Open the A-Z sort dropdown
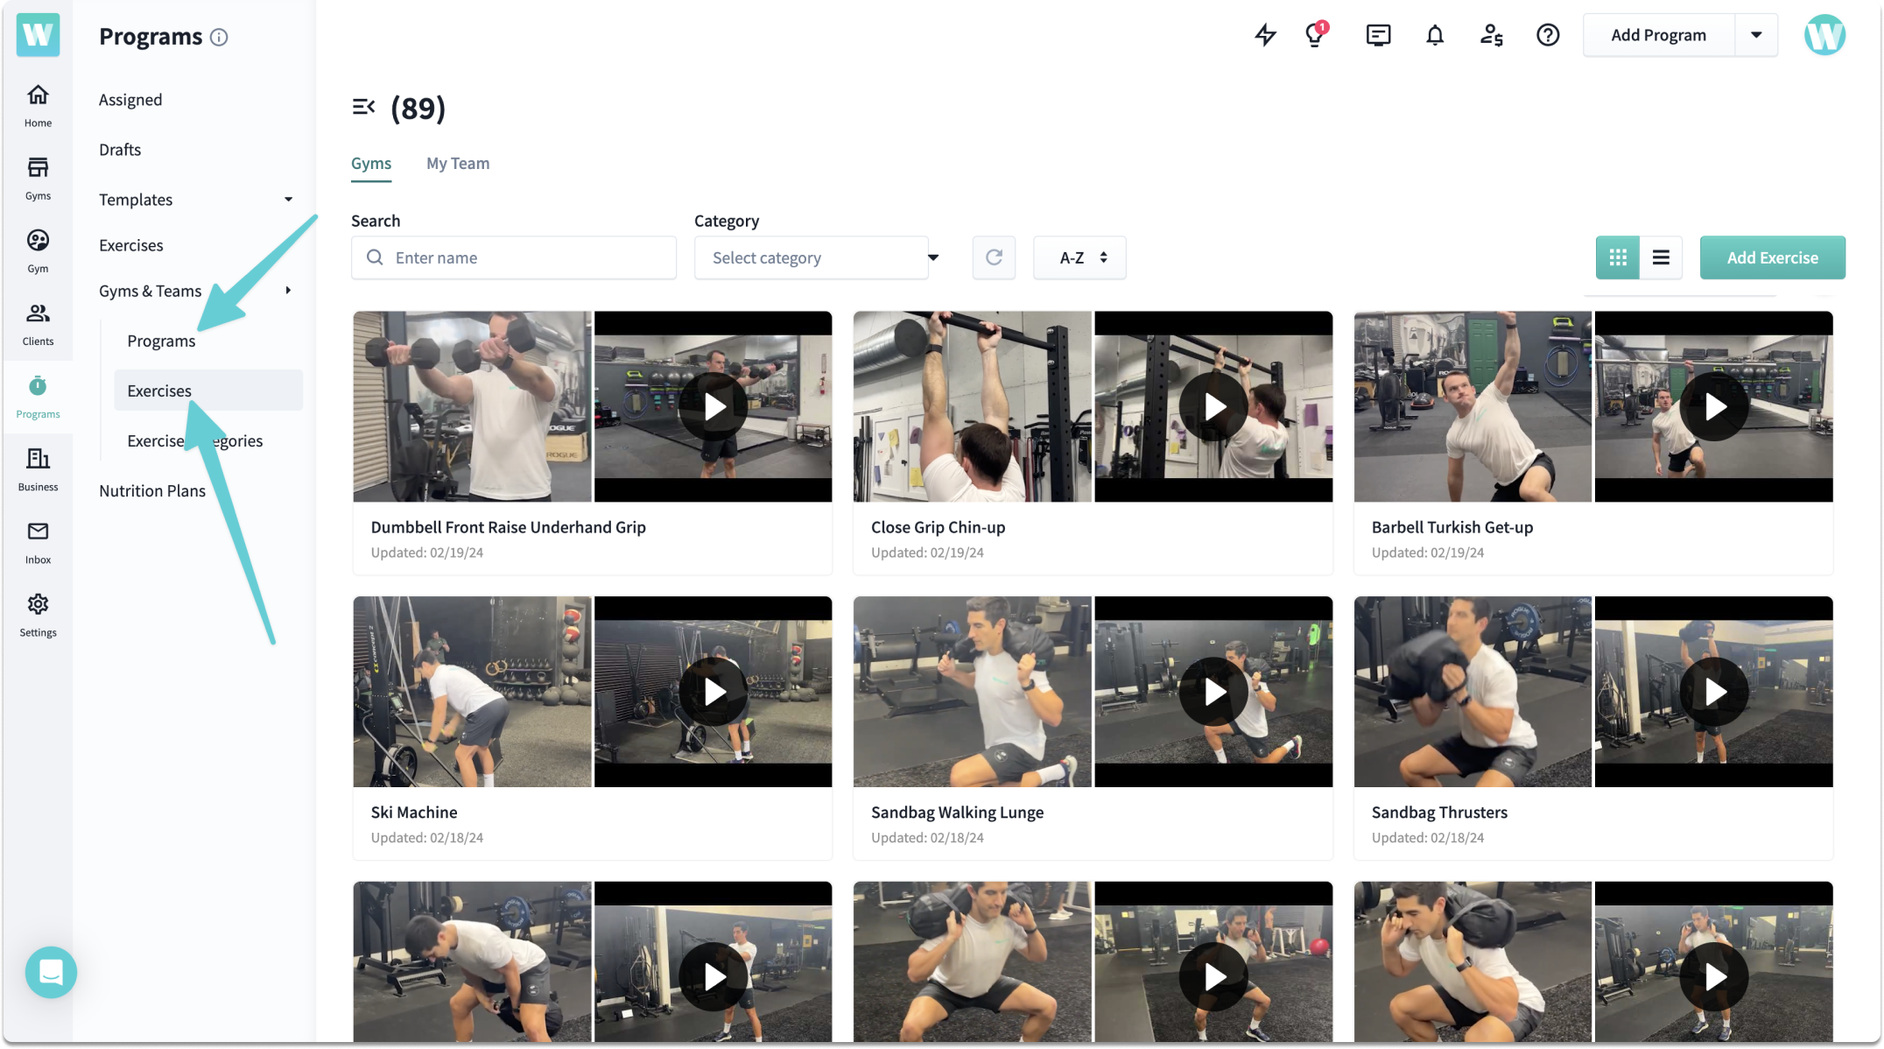The width and height of the screenshot is (1884, 1049). click(1079, 257)
